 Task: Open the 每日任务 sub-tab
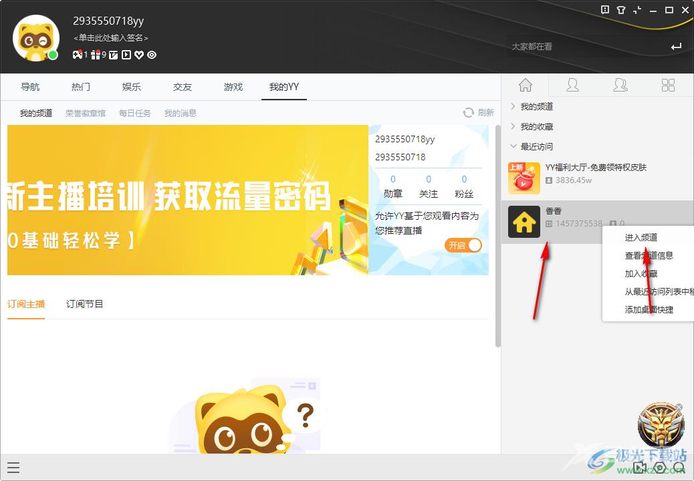tap(135, 113)
